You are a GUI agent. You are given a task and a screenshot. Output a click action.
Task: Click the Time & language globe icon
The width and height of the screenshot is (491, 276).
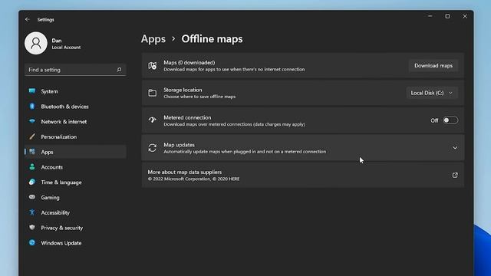point(32,182)
